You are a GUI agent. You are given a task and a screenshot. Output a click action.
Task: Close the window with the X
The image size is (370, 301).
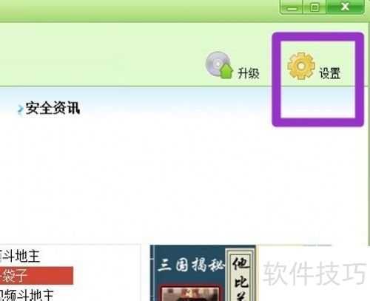coord(345,7)
